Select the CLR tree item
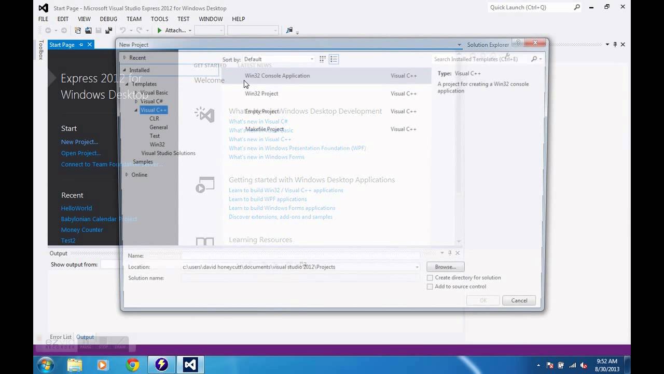This screenshot has width=664, height=374. (x=154, y=118)
